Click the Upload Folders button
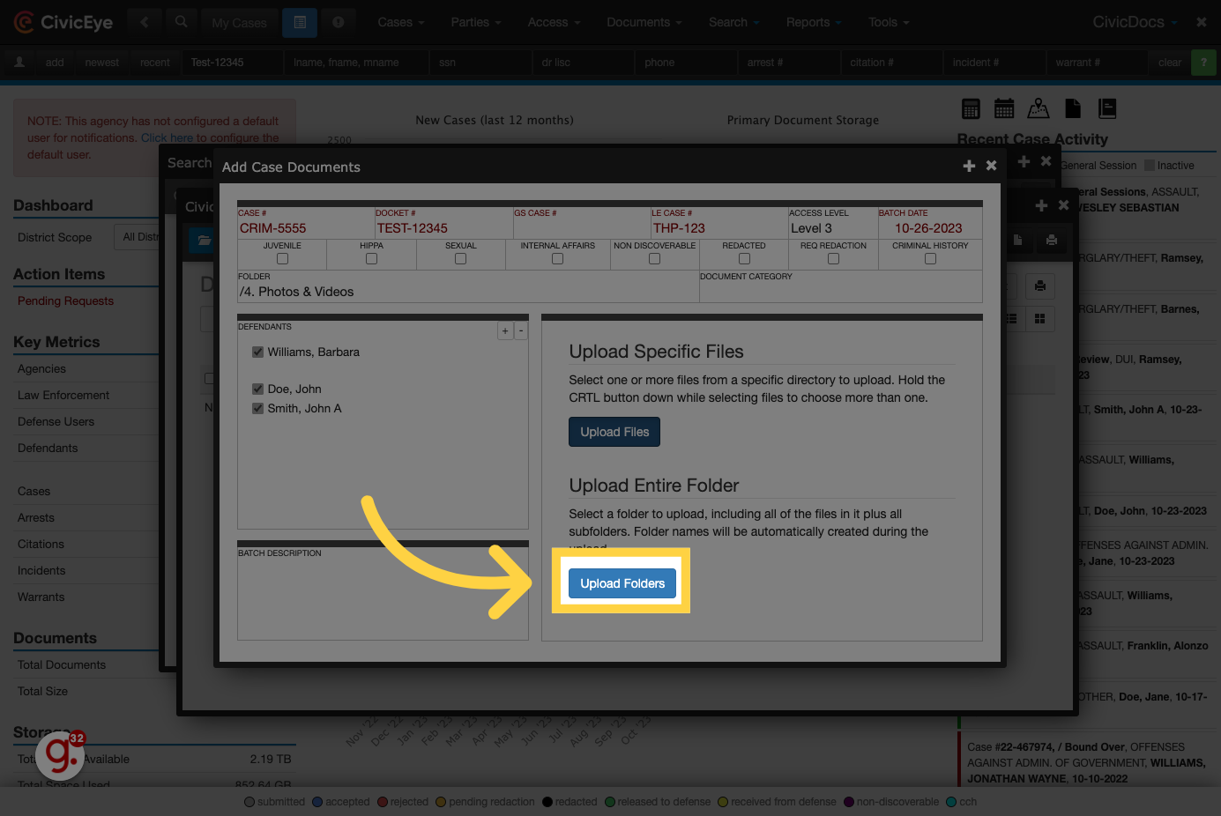Screen dimensions: 1221x816 pyautogui.click(x=622, y=583)
